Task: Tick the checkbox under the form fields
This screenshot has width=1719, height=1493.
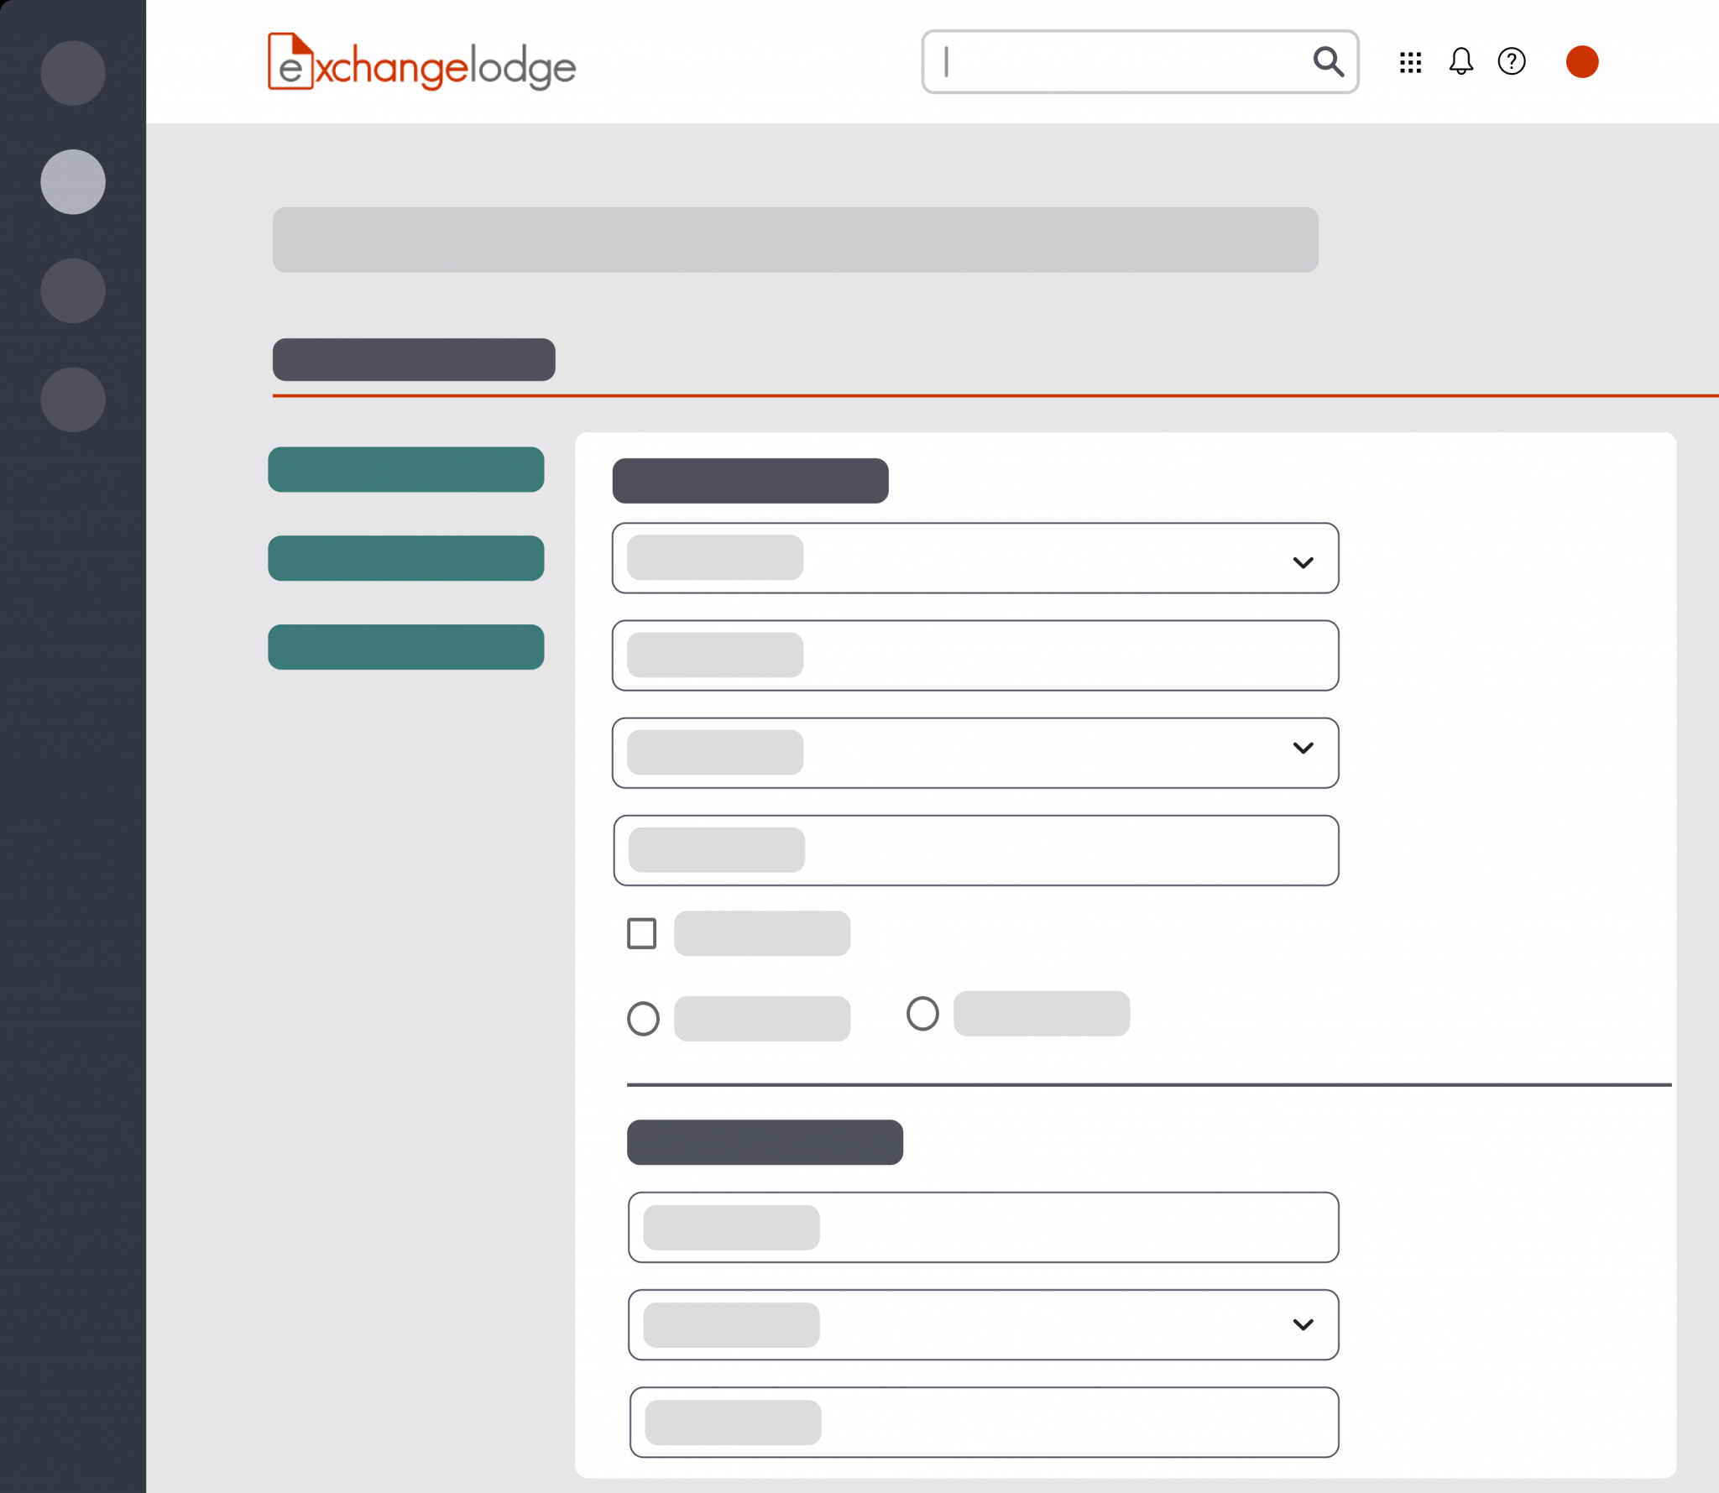Action: (x=641, y=932)
